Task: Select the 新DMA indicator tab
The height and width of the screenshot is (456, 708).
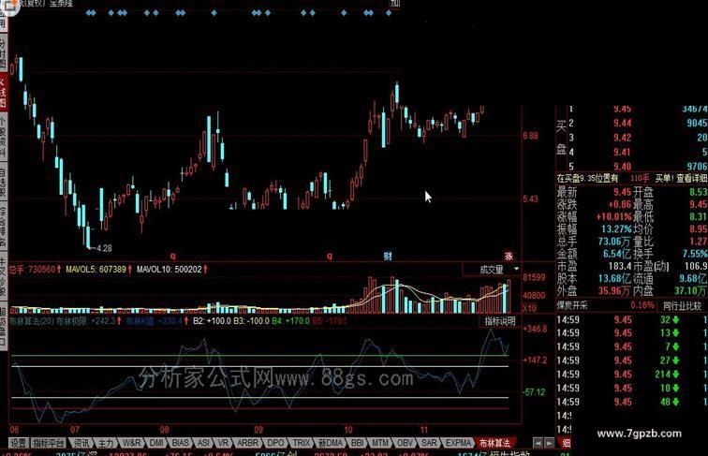Action: point(331,443)
